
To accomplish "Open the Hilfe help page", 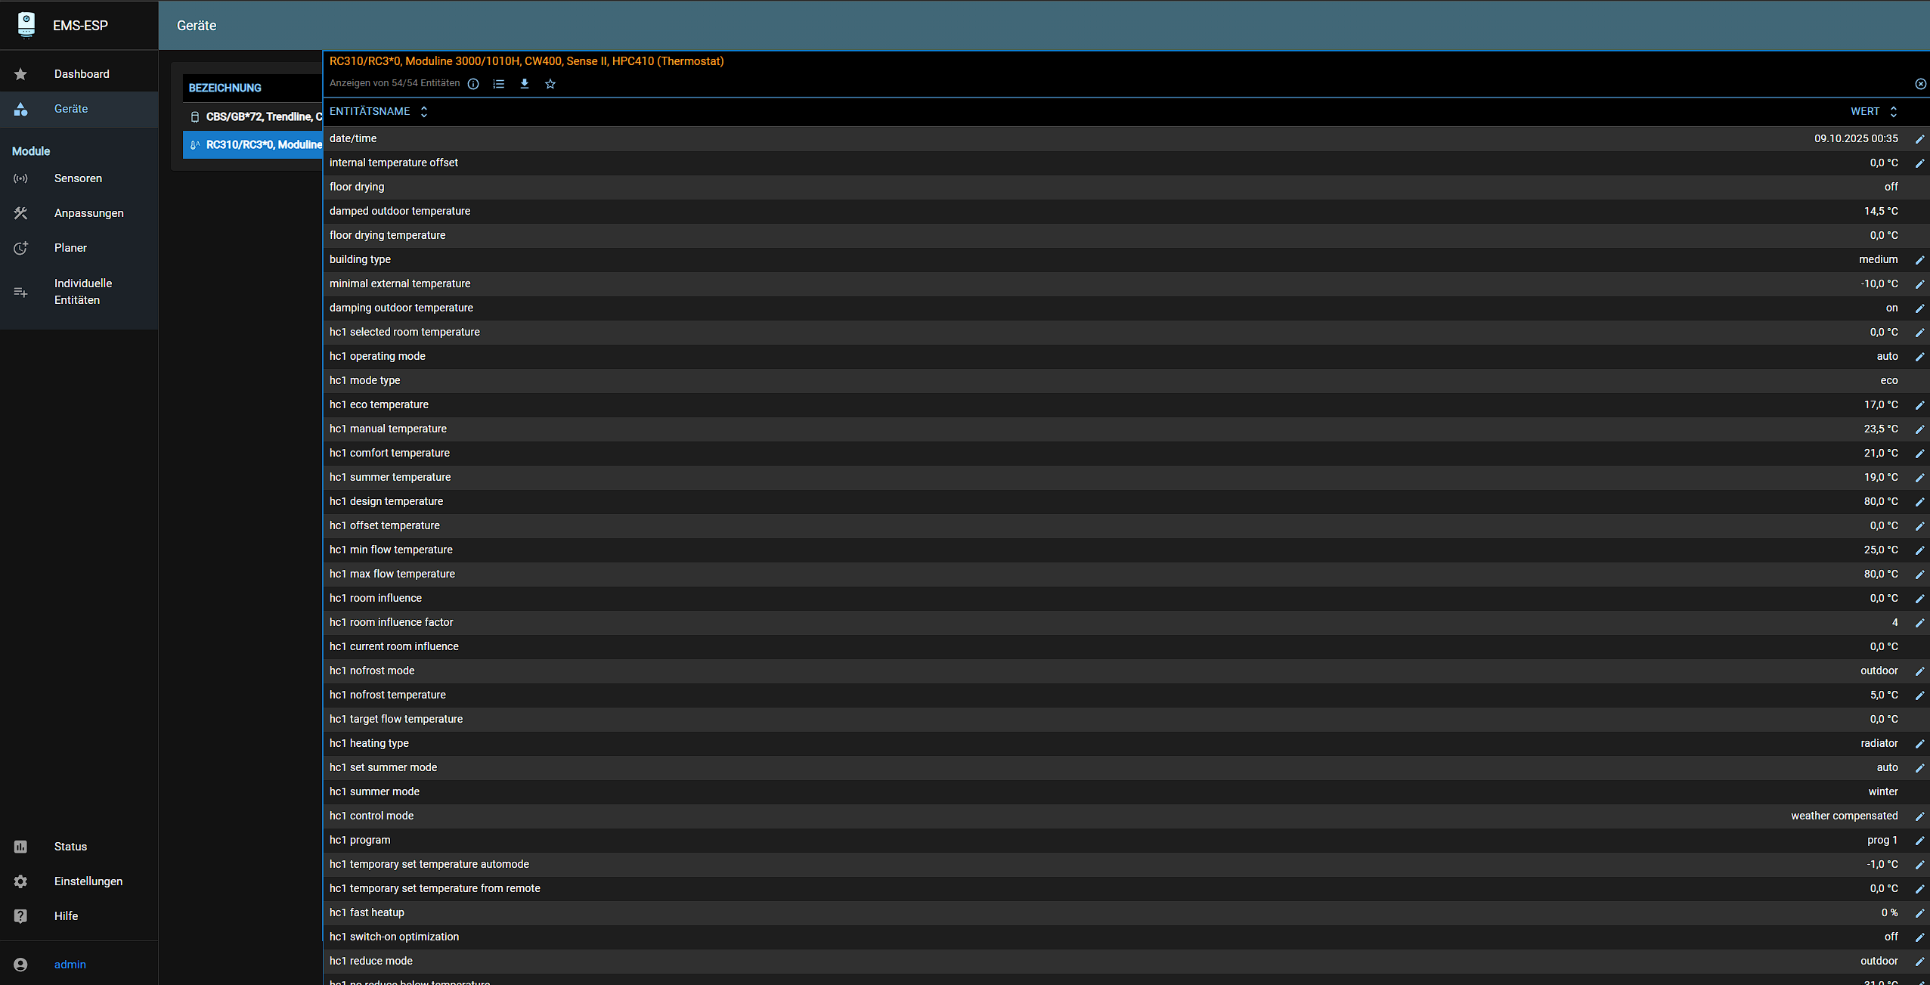I will pos(79,916).
